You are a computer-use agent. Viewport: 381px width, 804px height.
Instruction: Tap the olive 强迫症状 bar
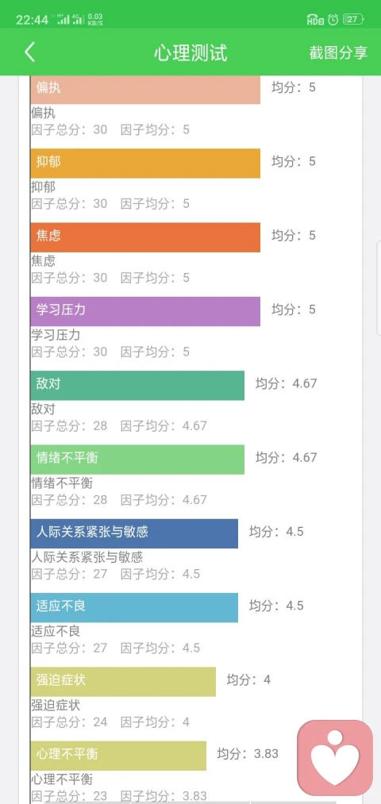[123, 682]
